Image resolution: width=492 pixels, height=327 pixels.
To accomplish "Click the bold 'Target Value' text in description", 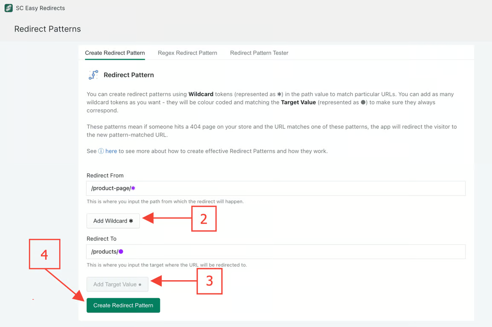I will (x=298, y=102).
